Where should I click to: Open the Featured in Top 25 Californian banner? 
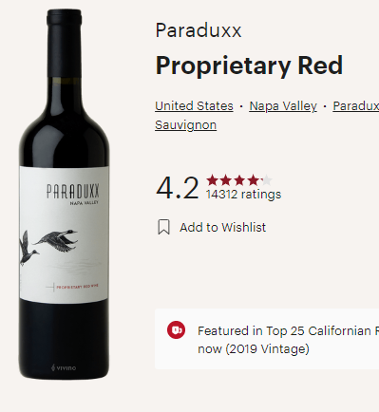(267, 339)
